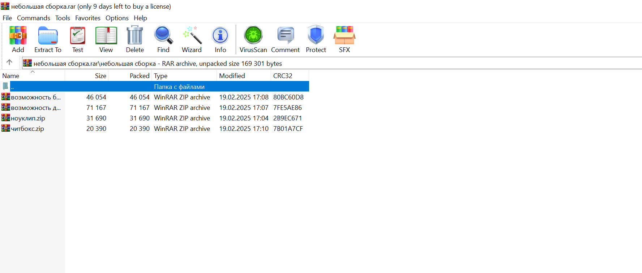The image size is (642, 273).
Task: Click the archive path address field
Action: coord(332,63)
